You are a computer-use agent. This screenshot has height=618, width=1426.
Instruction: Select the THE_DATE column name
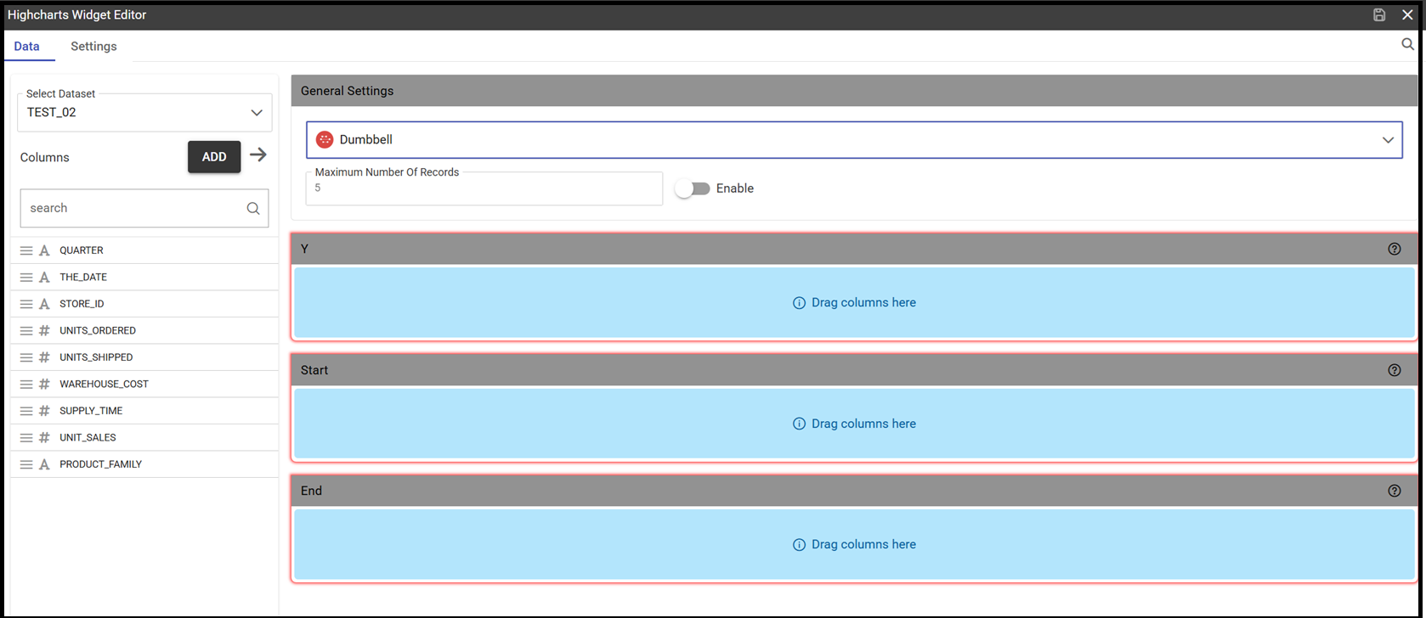83,278
